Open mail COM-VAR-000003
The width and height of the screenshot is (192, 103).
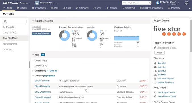point(43,92)
